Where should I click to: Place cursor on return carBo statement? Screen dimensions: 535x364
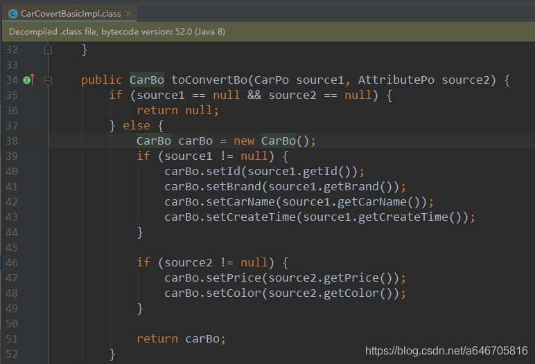point(181,339)
